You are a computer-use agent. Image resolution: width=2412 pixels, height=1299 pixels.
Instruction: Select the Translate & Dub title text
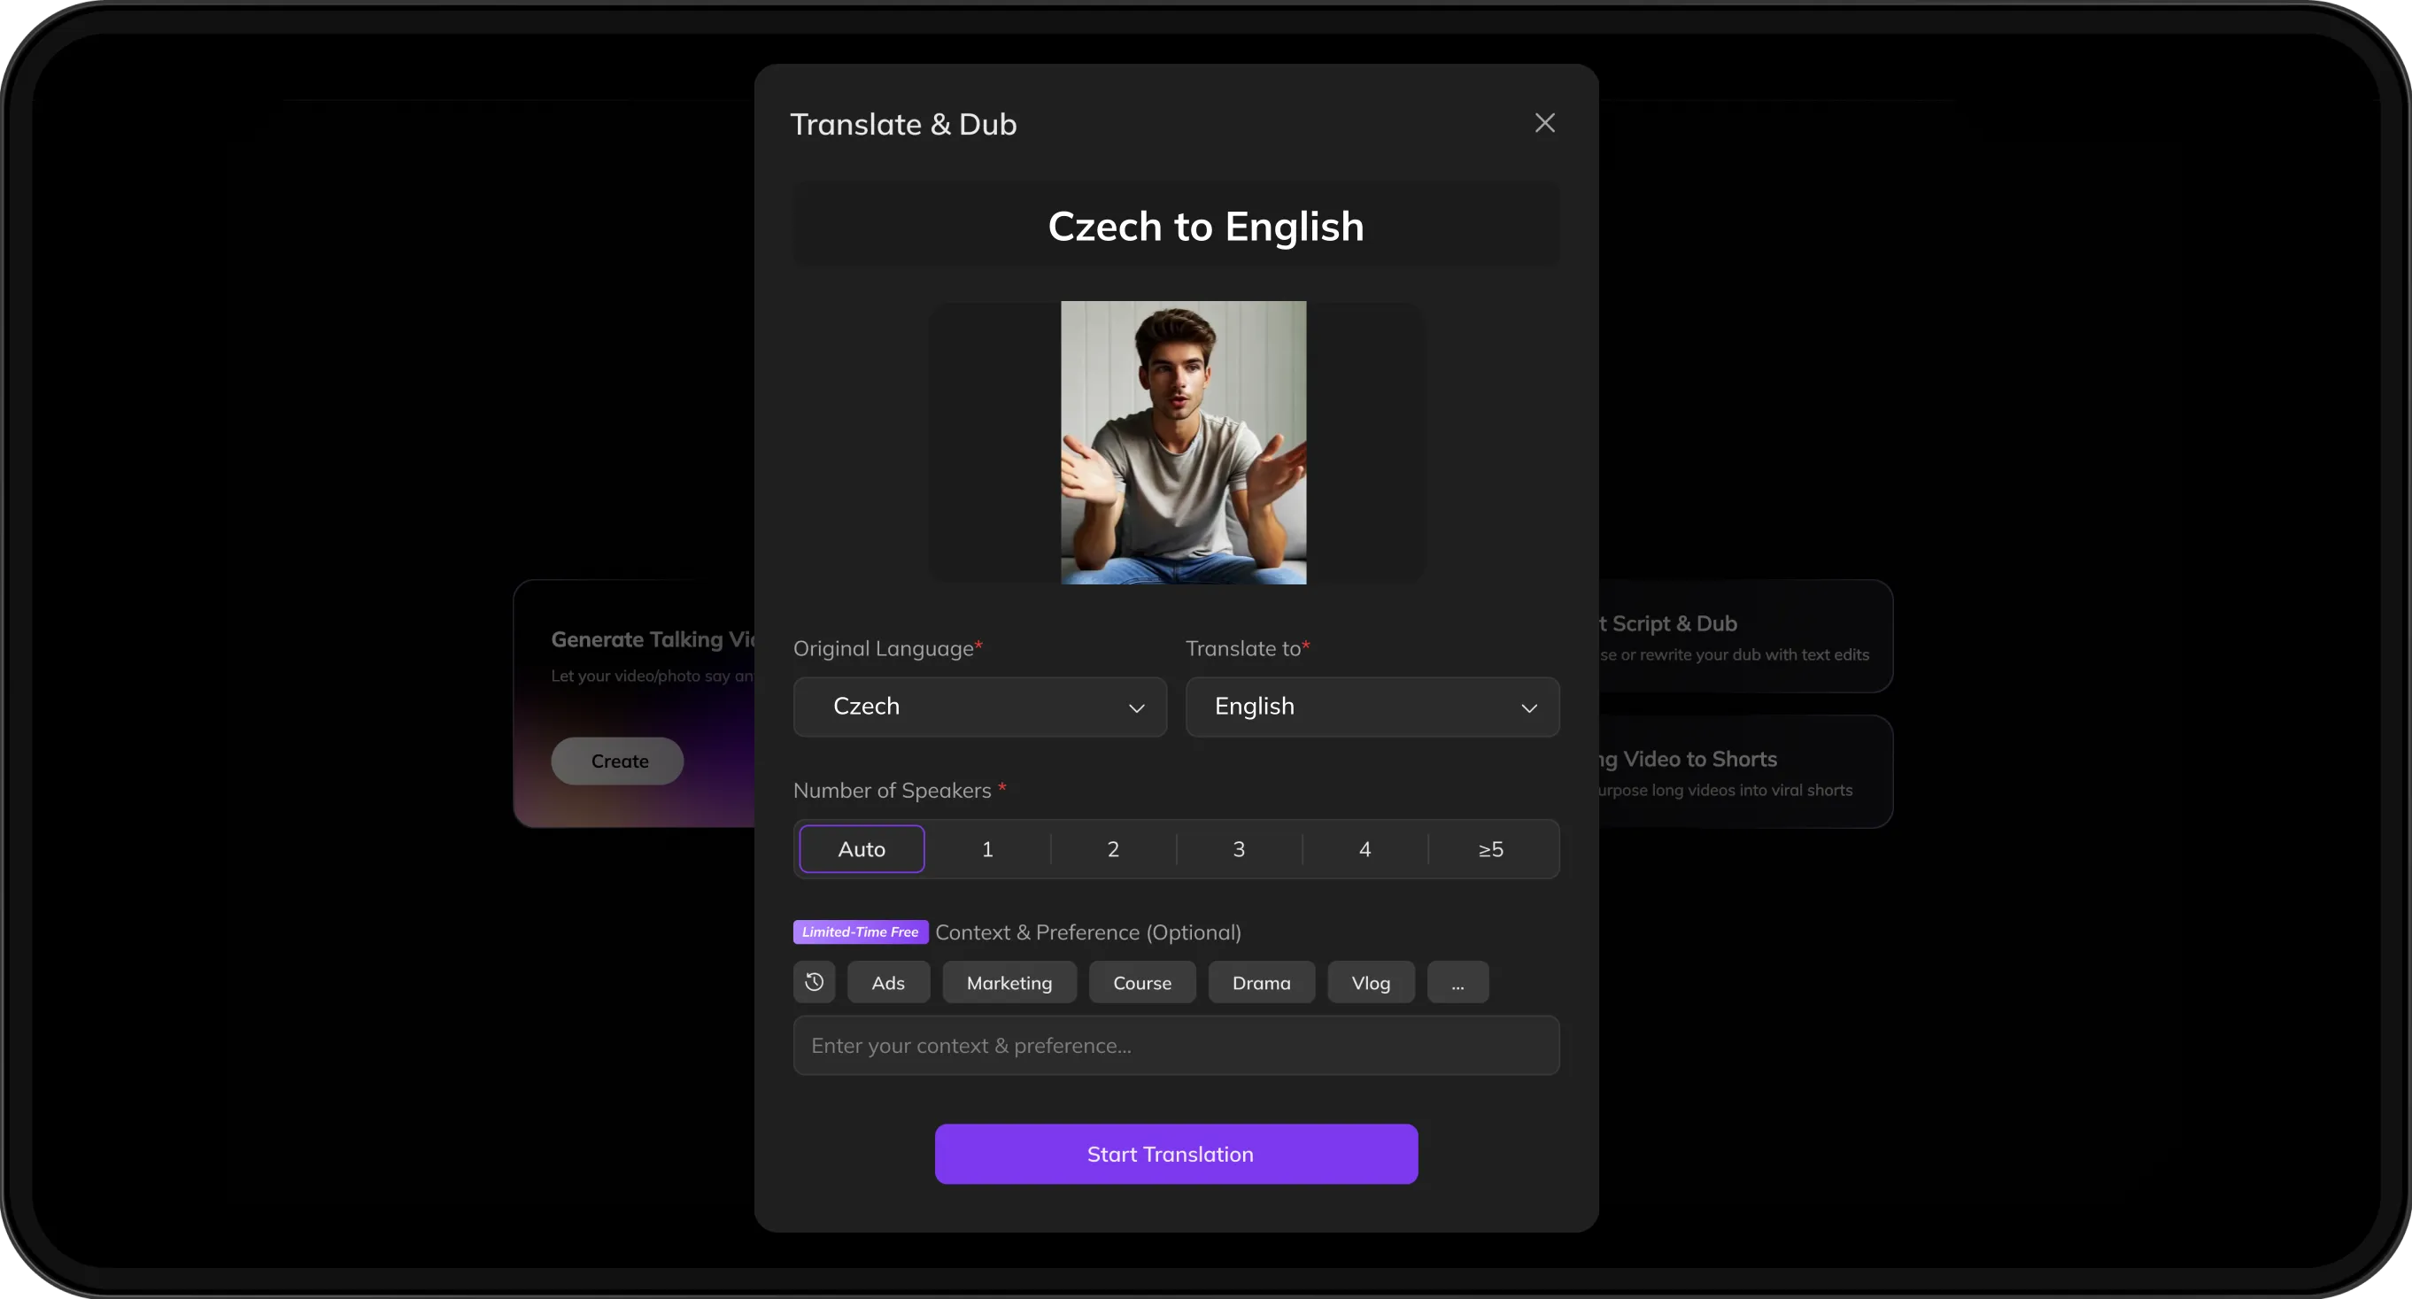pos(902,125)
